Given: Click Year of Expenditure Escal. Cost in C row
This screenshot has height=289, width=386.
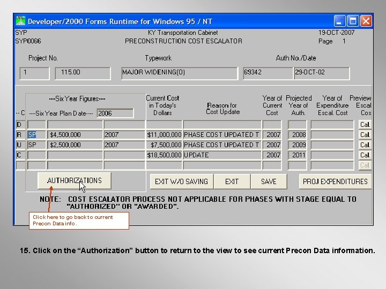Looking at the screenshot, I should (x=332, y=155).
